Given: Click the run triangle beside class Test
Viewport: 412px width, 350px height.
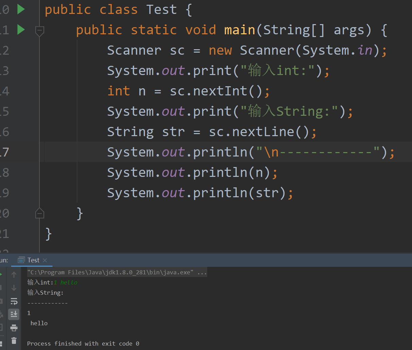Looking at the screenshot, I should [x=21, y=9].
